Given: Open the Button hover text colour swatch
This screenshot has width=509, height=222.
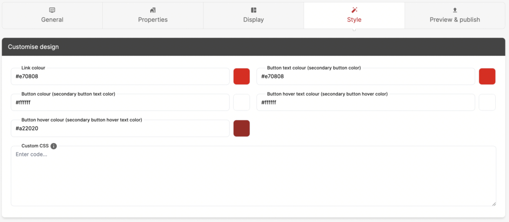Looking at the screenshot, I should [487, 103].
